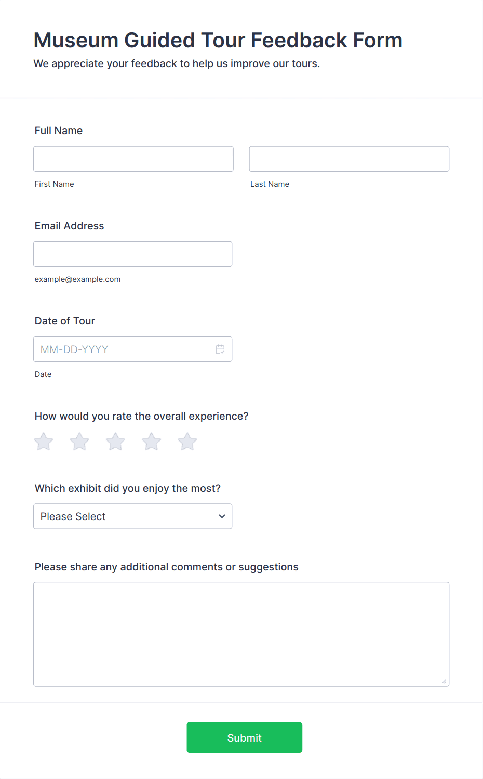Viewport: 483px width, 779px height.
Task: Choose the third star rating
Action: [x=115, y=442]
